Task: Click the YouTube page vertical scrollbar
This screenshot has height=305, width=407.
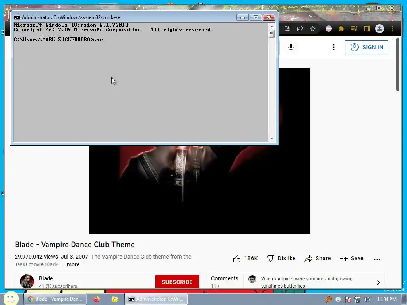Action: [x=398, y=64]
